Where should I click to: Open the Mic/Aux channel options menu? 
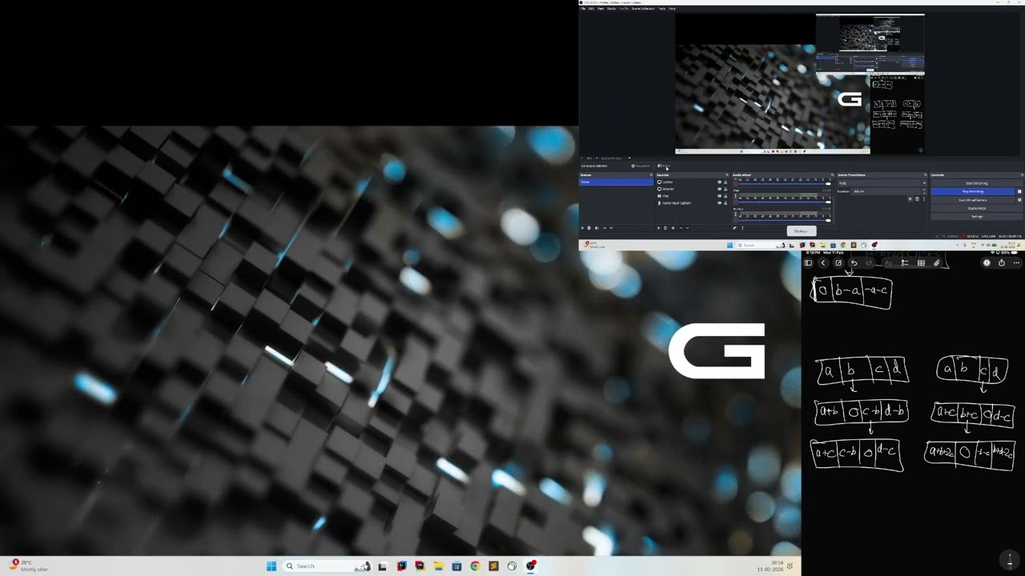[x=735, y=214]
